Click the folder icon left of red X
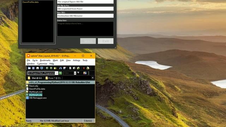 78,68
